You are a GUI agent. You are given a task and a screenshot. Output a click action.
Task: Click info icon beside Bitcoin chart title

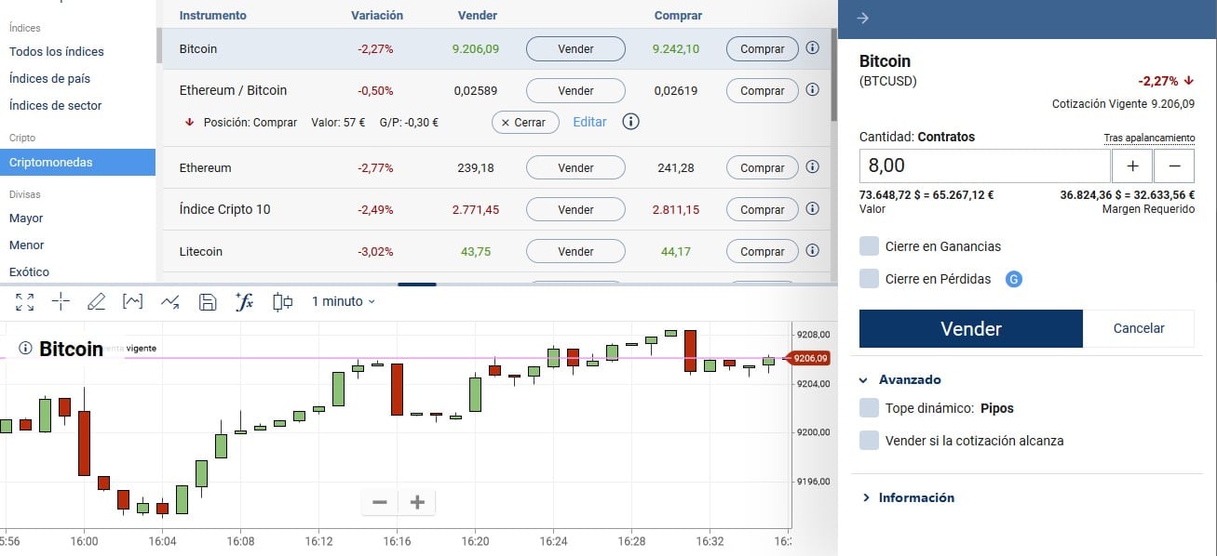[x=25, y=350]
